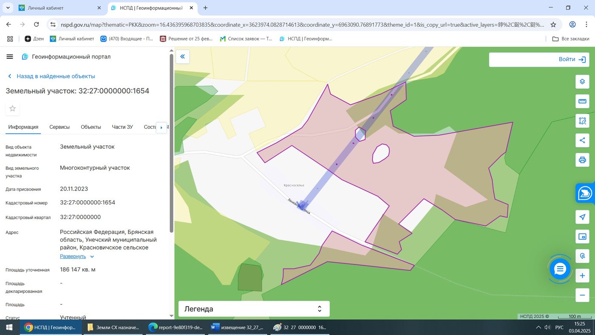Print the map with printer icon
Image resolution: width=595 pixels, height=335 pixels.
(x=582, y=160)
